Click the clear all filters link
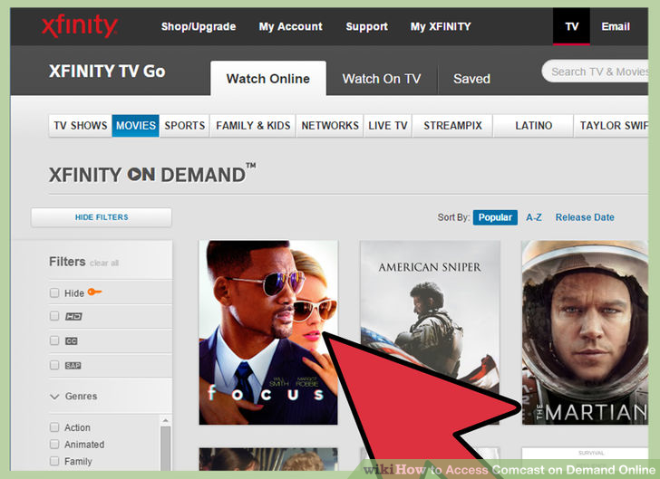This screenshot has height=479, width=660. [104, 263]
